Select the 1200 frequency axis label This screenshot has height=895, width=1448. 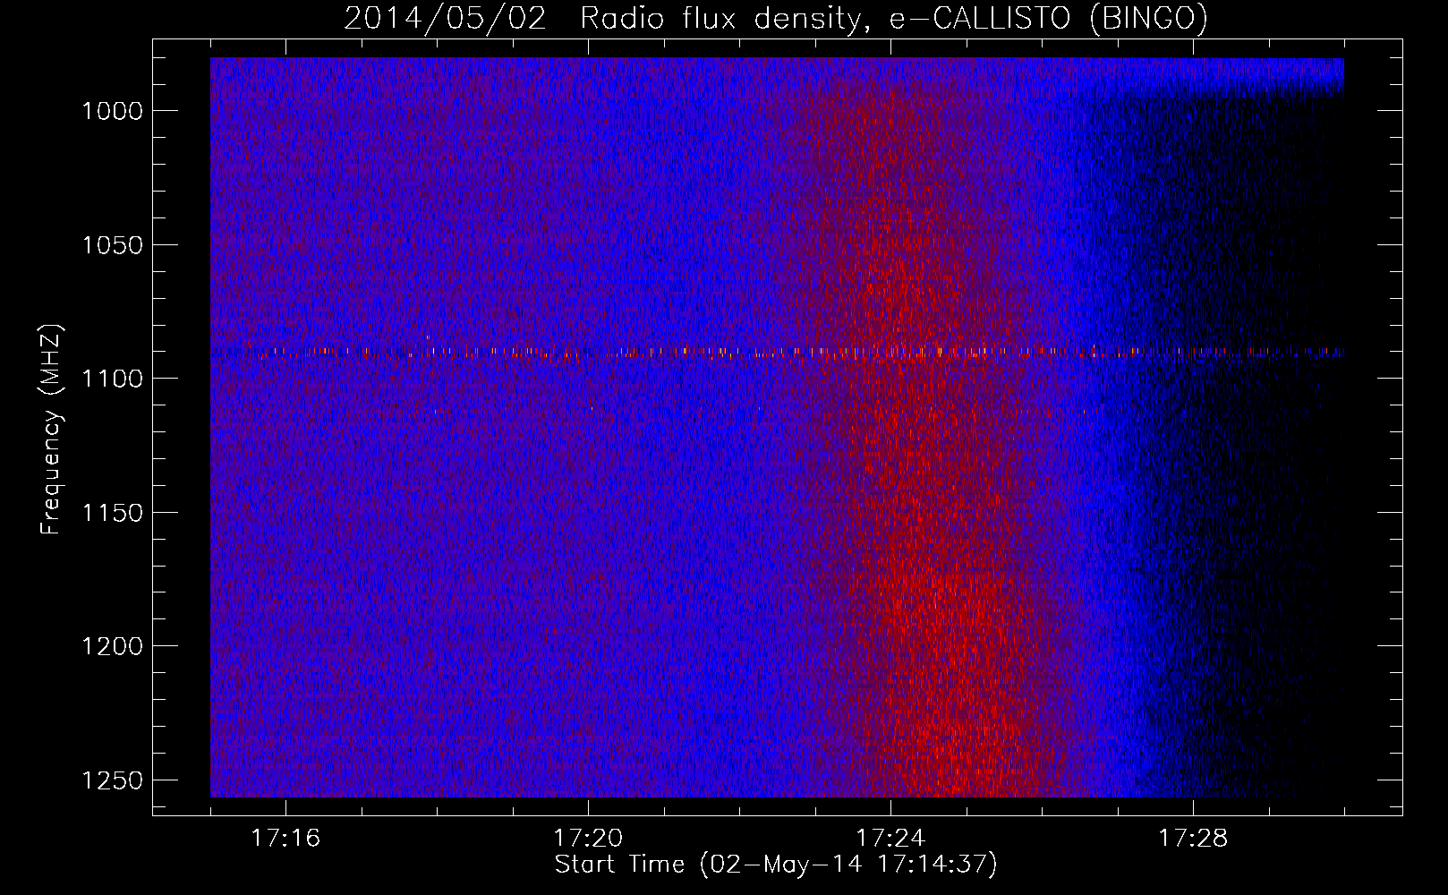[112, 646]
